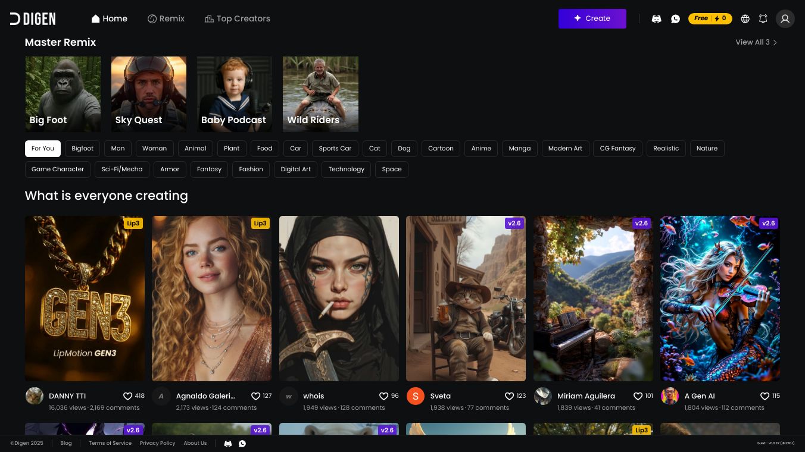Like DANNY TTI's post with heart
Viewport: 805px width, 452px height.
(x=127, y=396)
